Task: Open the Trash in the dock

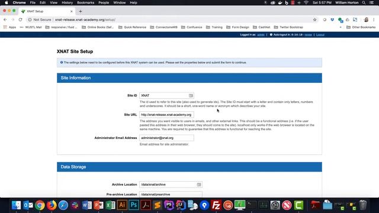Action: pyautogui.click(x=363, y=205)
